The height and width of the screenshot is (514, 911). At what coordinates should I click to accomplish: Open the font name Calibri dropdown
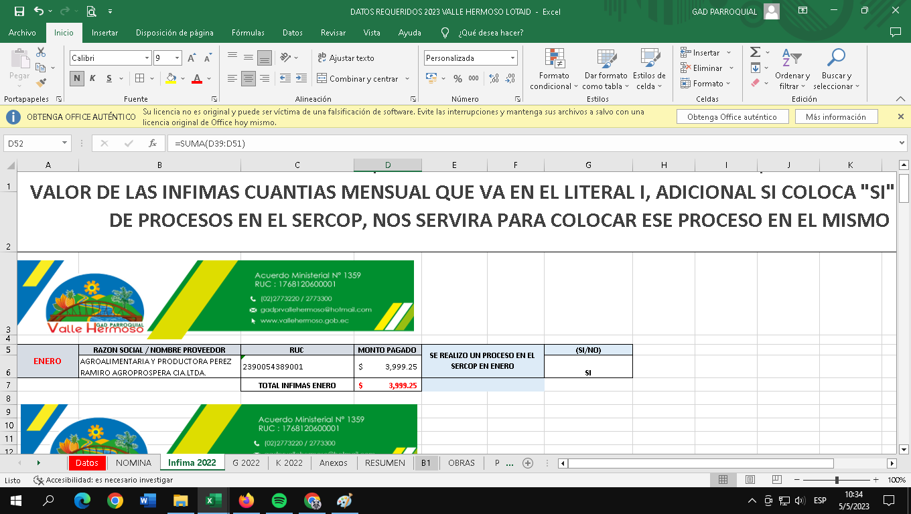point(147,58)
